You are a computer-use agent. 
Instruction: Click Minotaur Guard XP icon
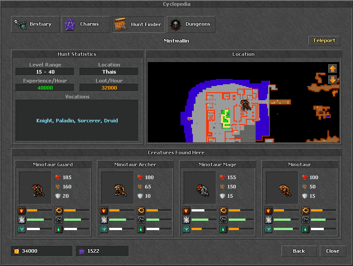pos(58,187)
